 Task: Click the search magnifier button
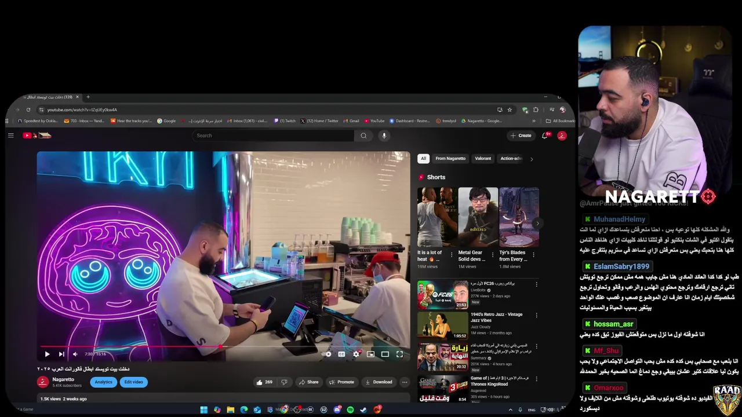[x=363, y=136]
